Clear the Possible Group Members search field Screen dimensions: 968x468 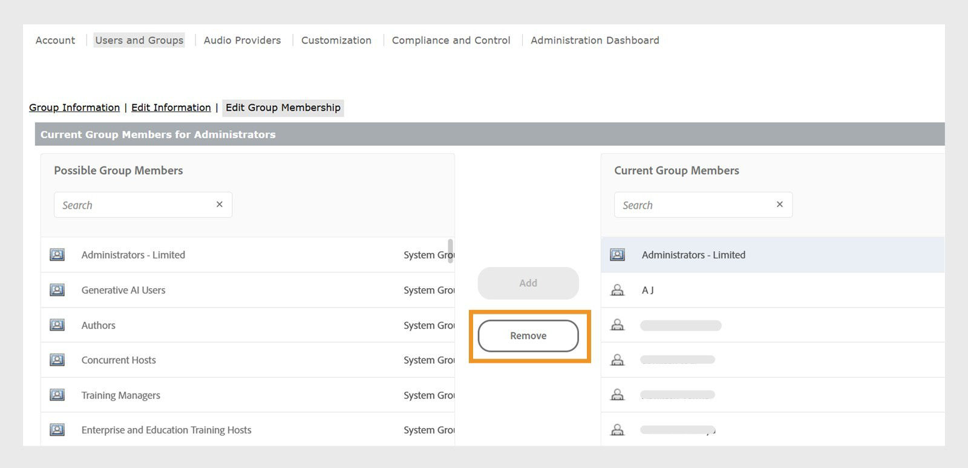click(220, 205)
